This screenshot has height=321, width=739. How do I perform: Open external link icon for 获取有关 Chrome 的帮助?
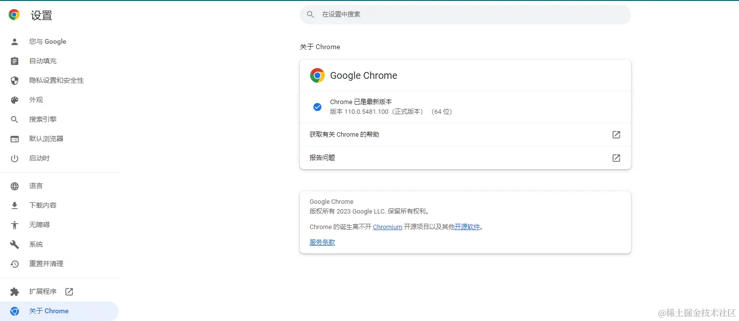tap(616, 135)
